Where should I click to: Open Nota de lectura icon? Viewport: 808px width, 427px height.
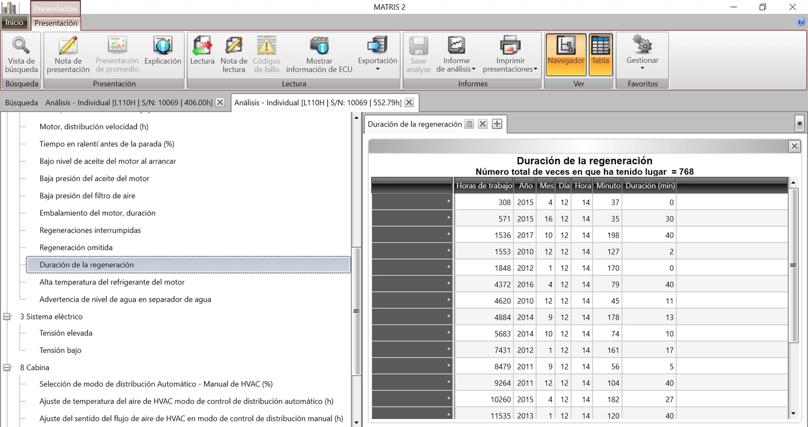[x=234, y=46]
